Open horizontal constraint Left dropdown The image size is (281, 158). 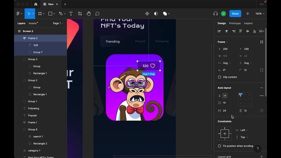pos(244,130)
